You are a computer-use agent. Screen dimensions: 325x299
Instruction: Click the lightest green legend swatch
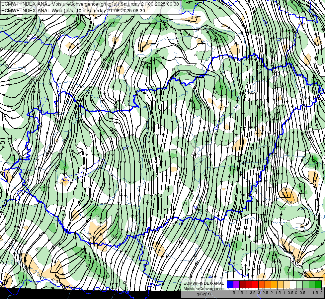[x=299, y=284]
